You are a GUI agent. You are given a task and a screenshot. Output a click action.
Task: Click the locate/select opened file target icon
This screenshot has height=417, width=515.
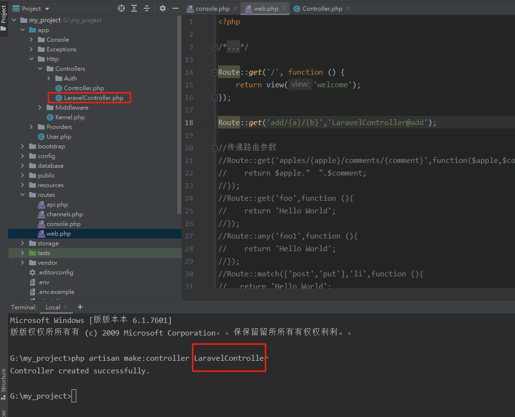(x=121, y=8)
